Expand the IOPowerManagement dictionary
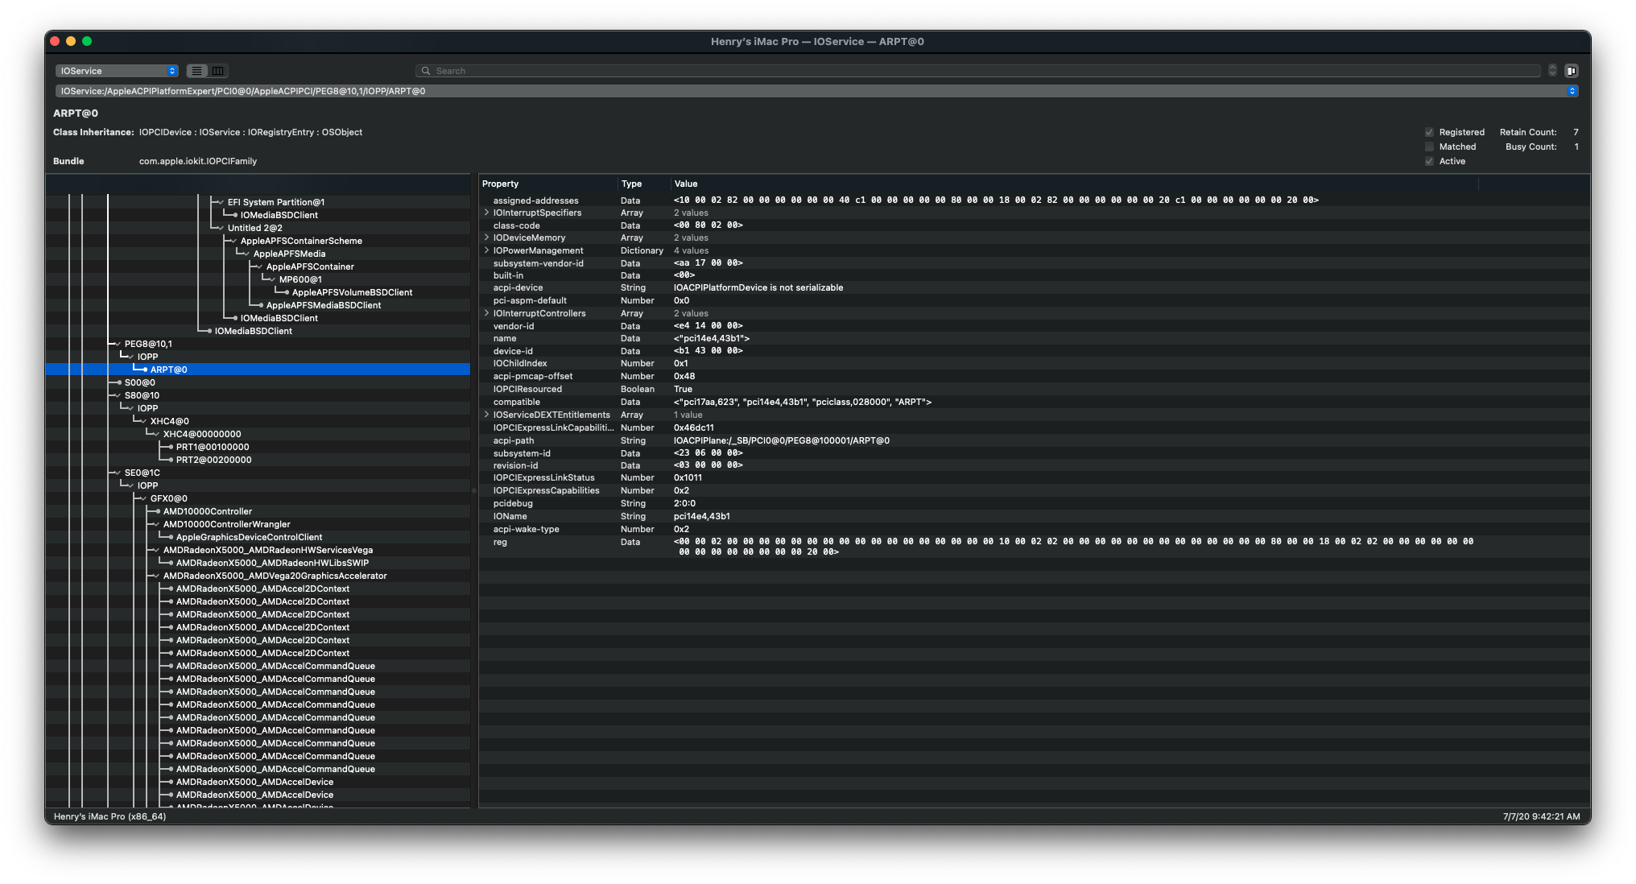Image resolution: width=1636 pixels, height=884 pixels. (486, 250)
